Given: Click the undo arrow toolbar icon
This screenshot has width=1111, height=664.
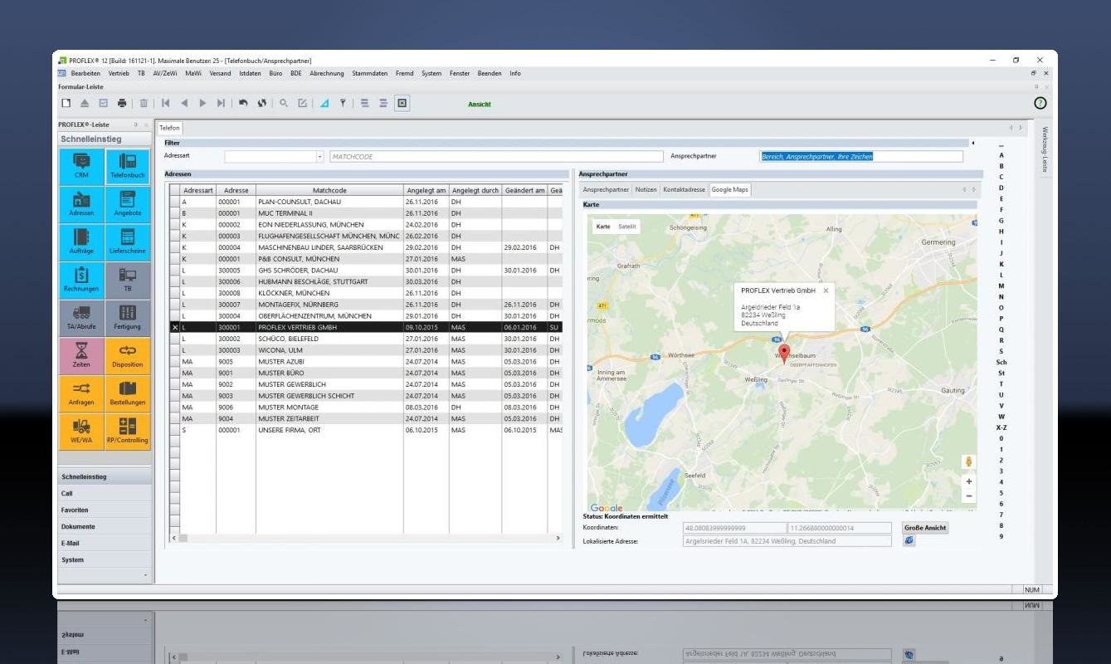Looking at the screenshot, I should tap(243, 103).
